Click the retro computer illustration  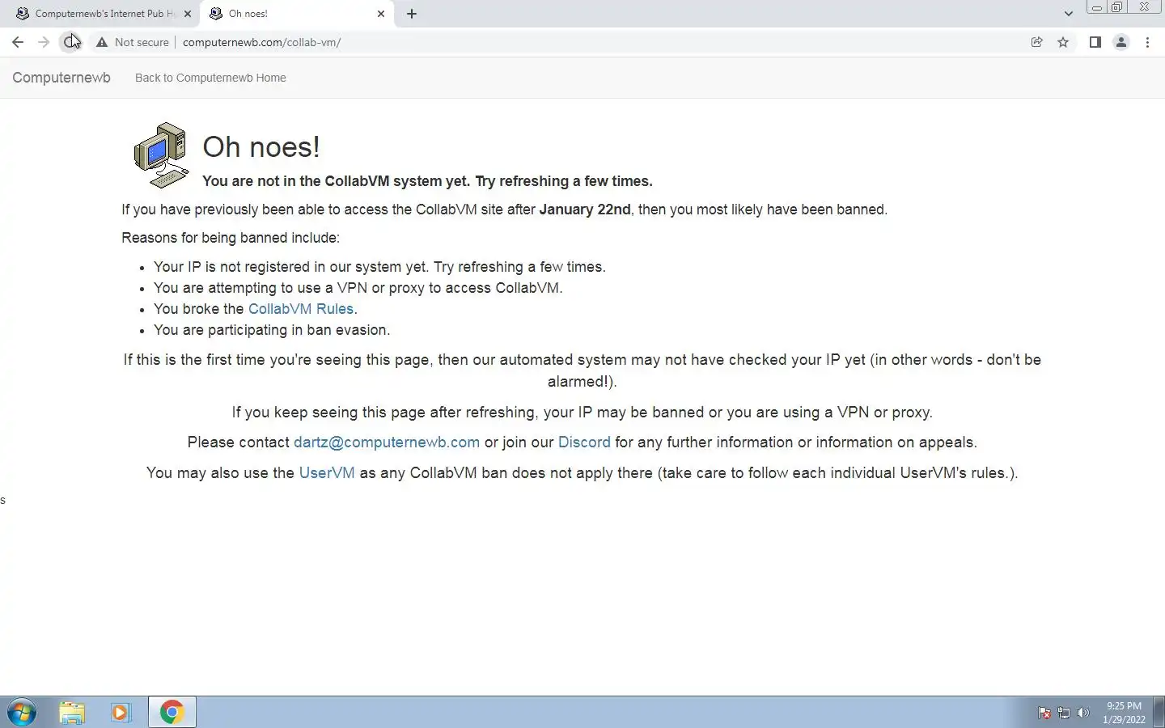pyautogui.click(x=161, y=155)
